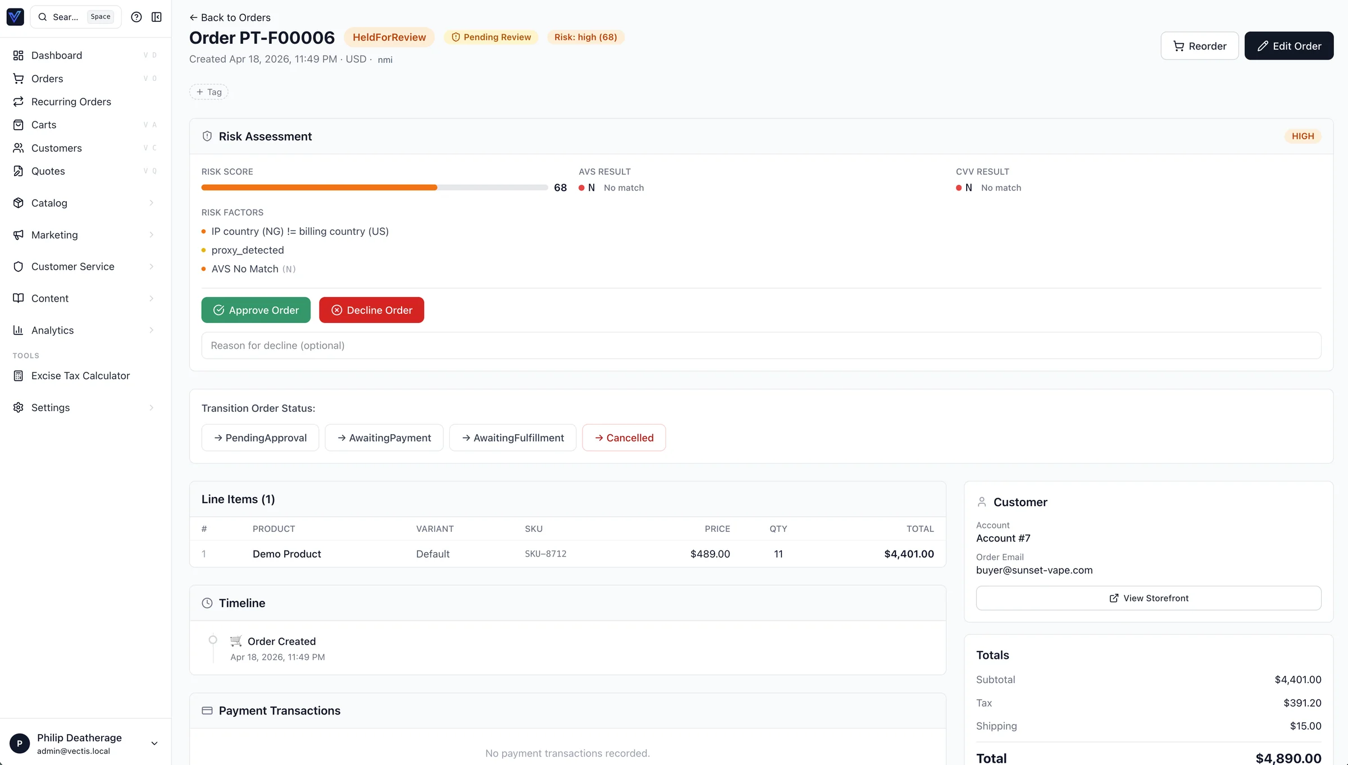Open Dashboard from sidebar icon
The width and height of the screenshot is (1348, 765).
coord(19,55)
